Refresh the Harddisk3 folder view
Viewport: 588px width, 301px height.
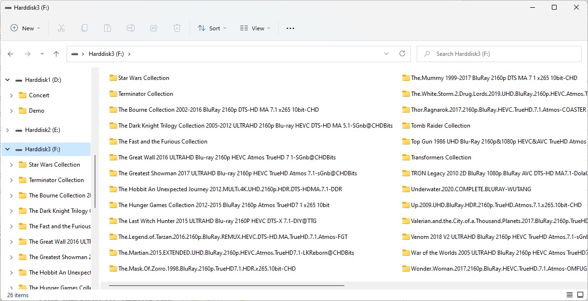click(x=402, y=54)
